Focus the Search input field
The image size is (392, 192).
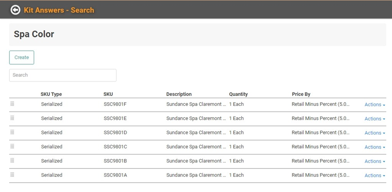coord(63,75)
